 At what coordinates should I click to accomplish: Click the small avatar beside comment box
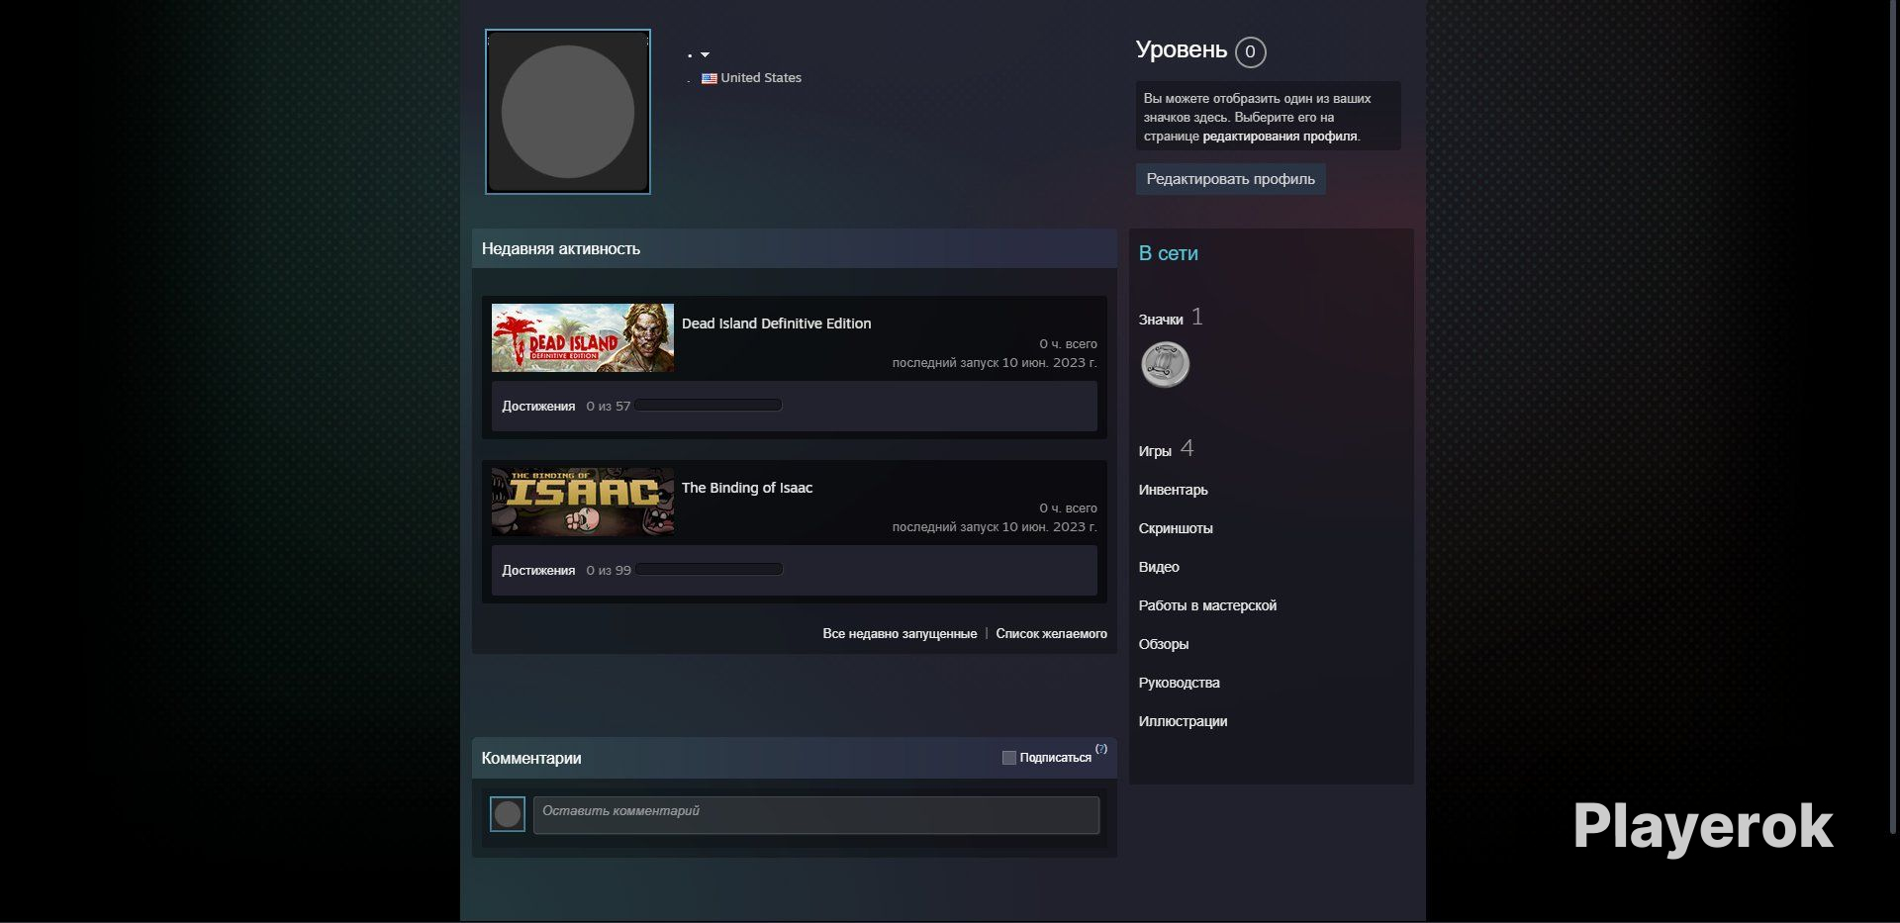[508, 814]
